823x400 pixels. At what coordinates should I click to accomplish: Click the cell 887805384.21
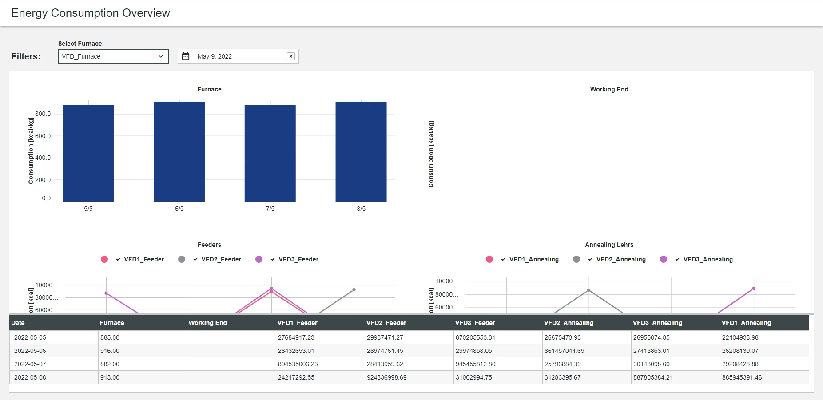(x=676, y=377)
